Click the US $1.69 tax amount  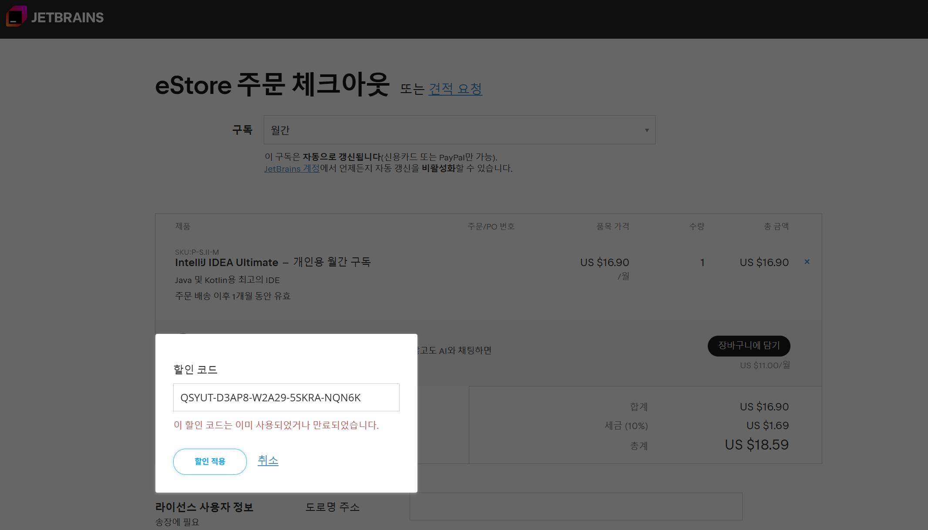coord(767,426)
